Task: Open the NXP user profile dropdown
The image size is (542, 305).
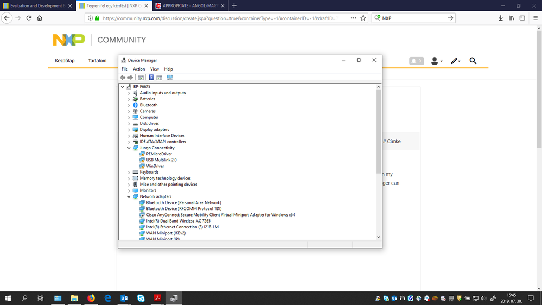Action: click(437, 61)
